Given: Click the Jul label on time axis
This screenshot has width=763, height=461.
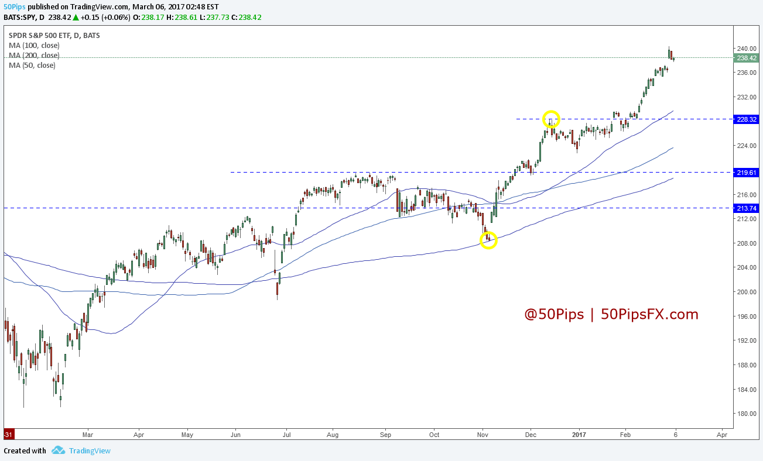Looking at the screenshot, I should pos(287,435).
